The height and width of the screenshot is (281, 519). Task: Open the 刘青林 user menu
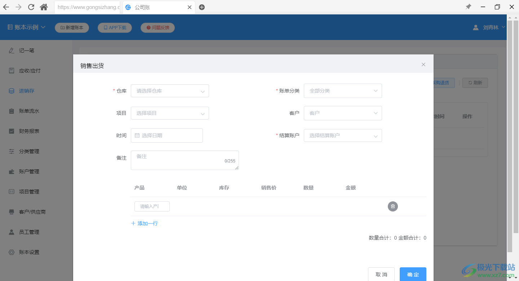click(489, 27)
